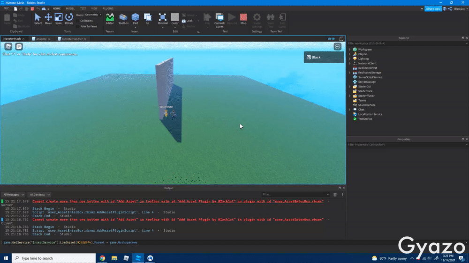Image resolution: width=469 pixels, height=263 pixels.
Task: Toggle UI visibility eye above viewport
Action: [331, 39]
